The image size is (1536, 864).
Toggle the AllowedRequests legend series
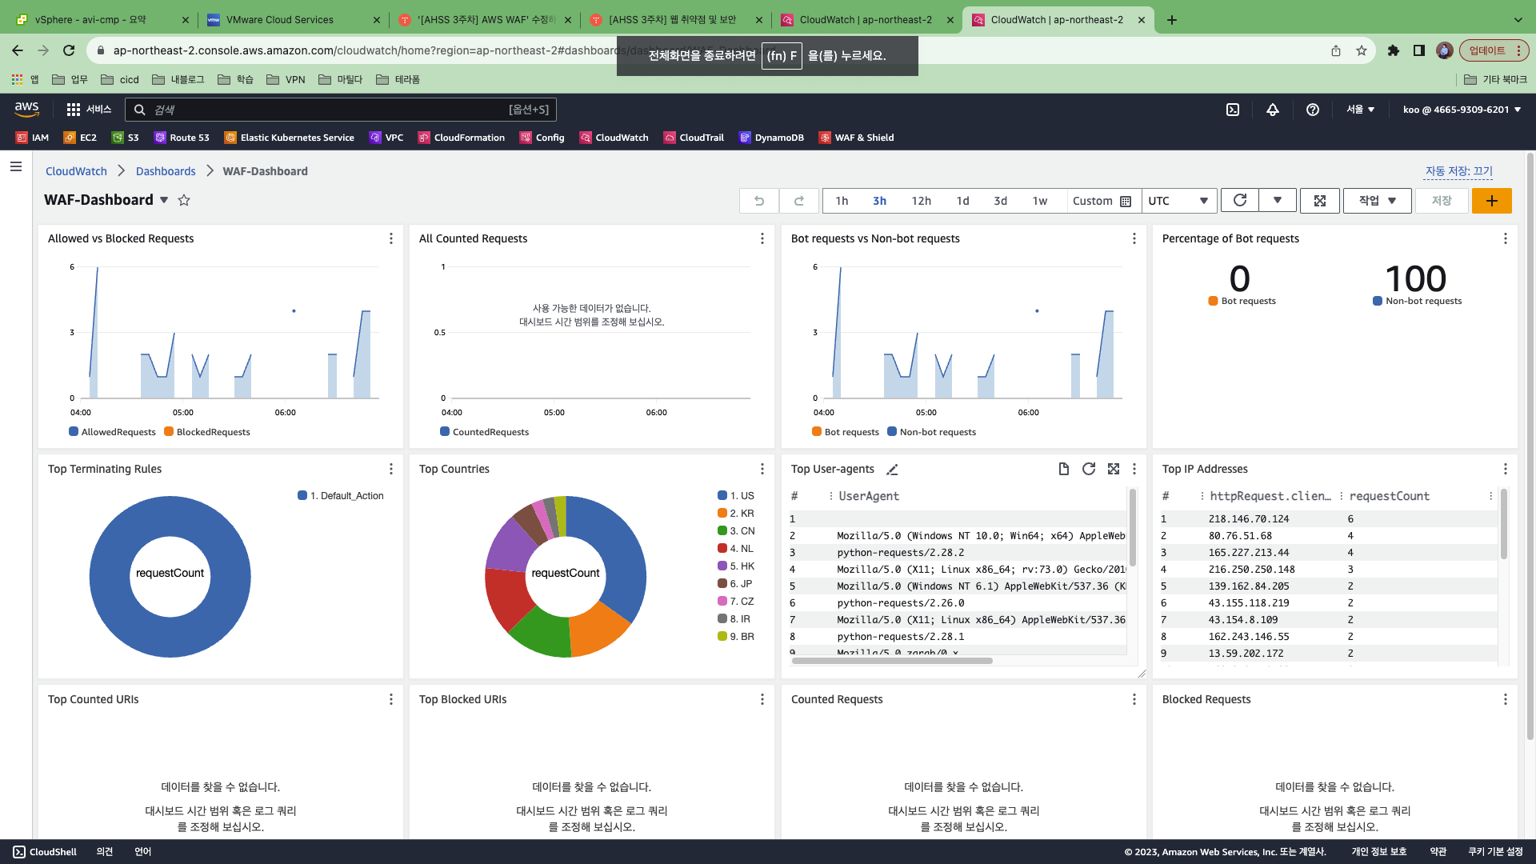112,432
